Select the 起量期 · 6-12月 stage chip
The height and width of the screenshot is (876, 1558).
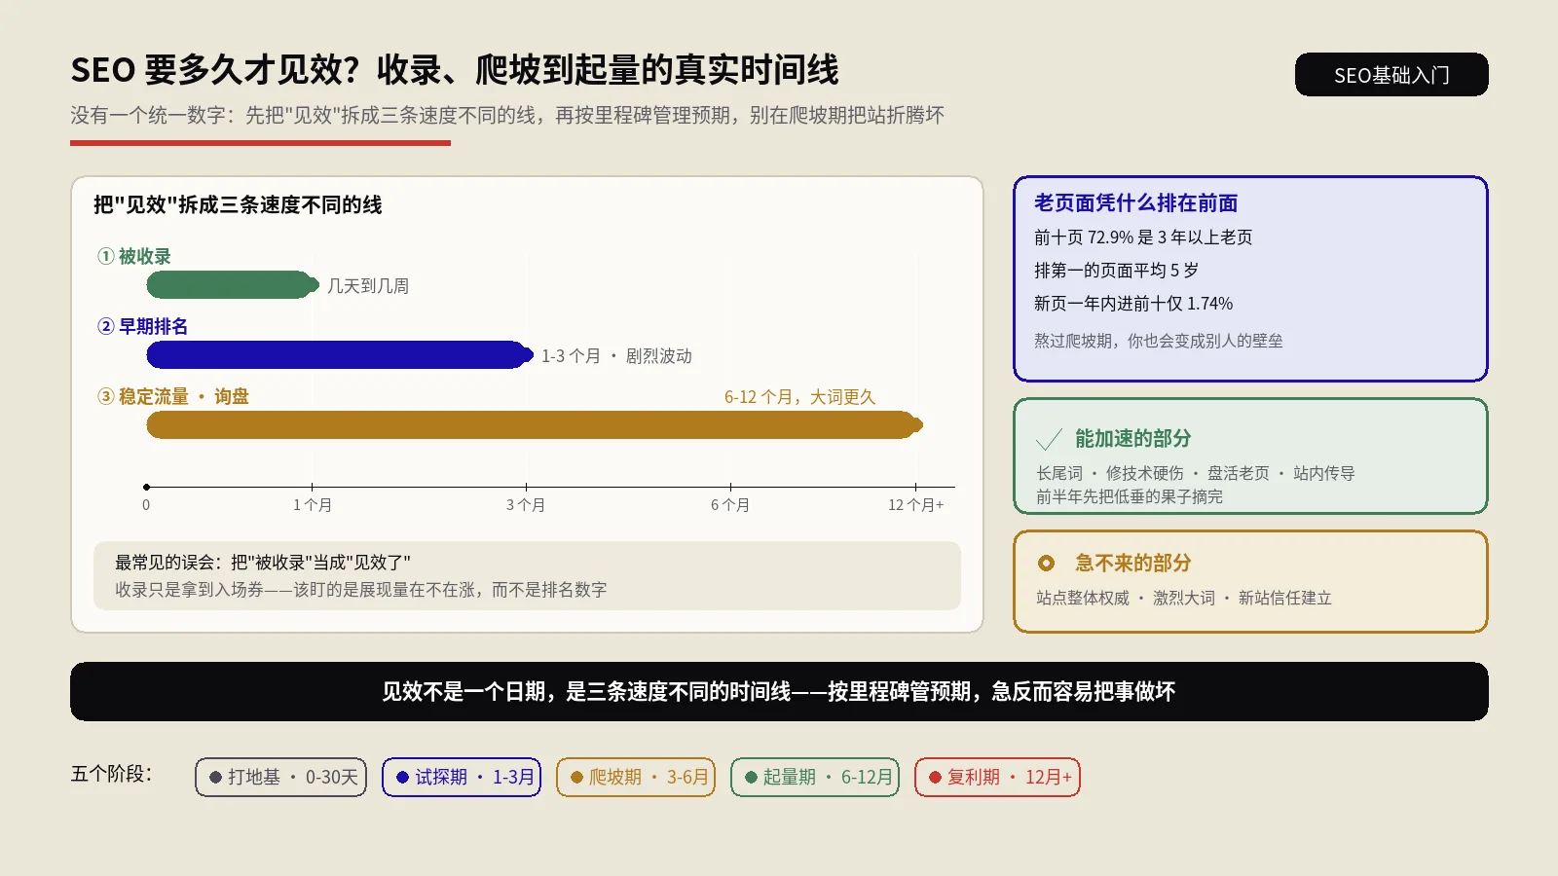tap(815, 777)
